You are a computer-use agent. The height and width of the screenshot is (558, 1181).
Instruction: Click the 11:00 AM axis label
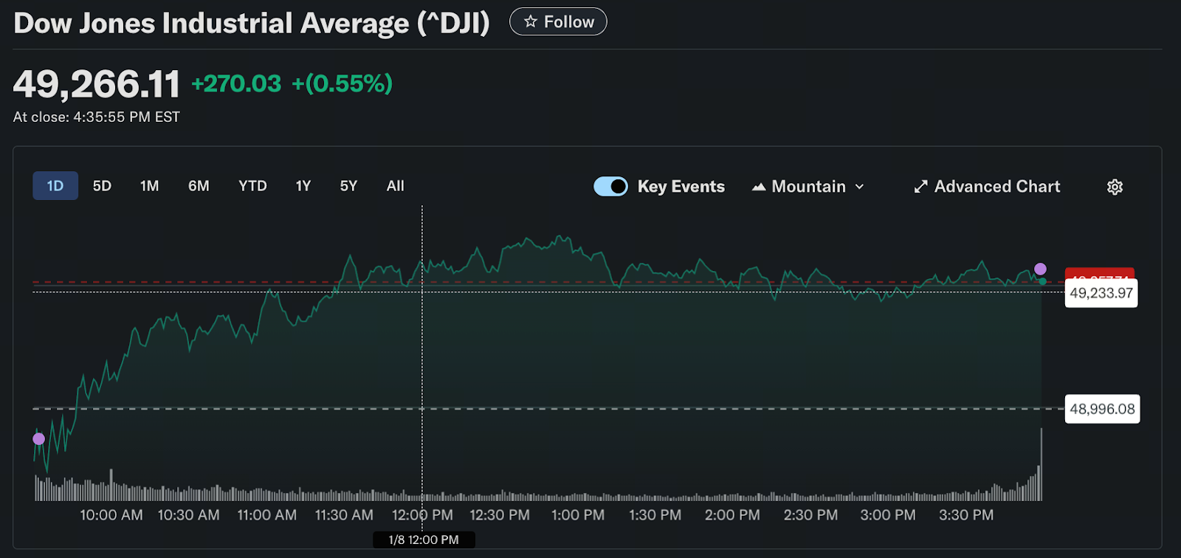267,515
